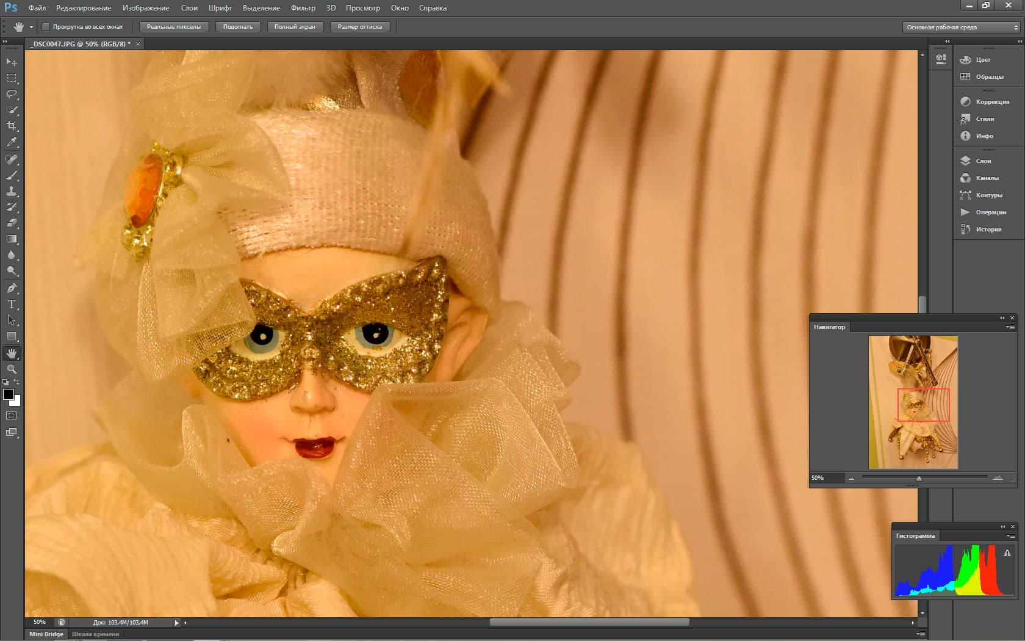
Task: Click the foreground color swatch
Action: coord(9,394)
